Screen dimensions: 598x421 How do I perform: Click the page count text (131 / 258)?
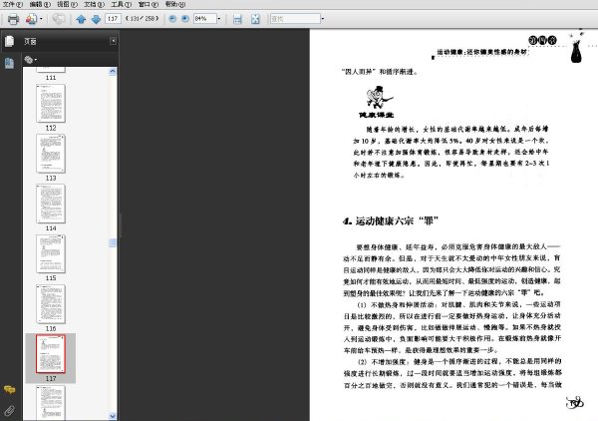(142, 18)
